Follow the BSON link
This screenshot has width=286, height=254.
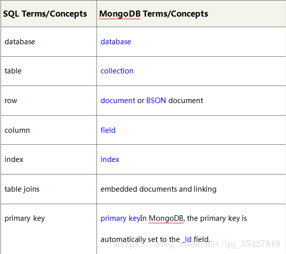(156, 101)
